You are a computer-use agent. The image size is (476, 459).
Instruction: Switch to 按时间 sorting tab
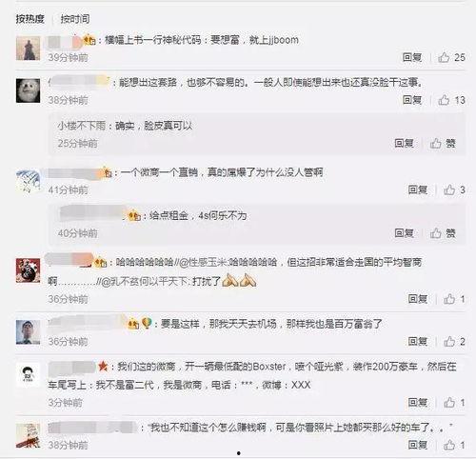(x=75, y=19)
